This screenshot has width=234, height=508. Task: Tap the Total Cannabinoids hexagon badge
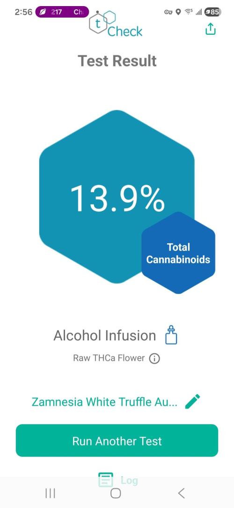pos(178,253)
